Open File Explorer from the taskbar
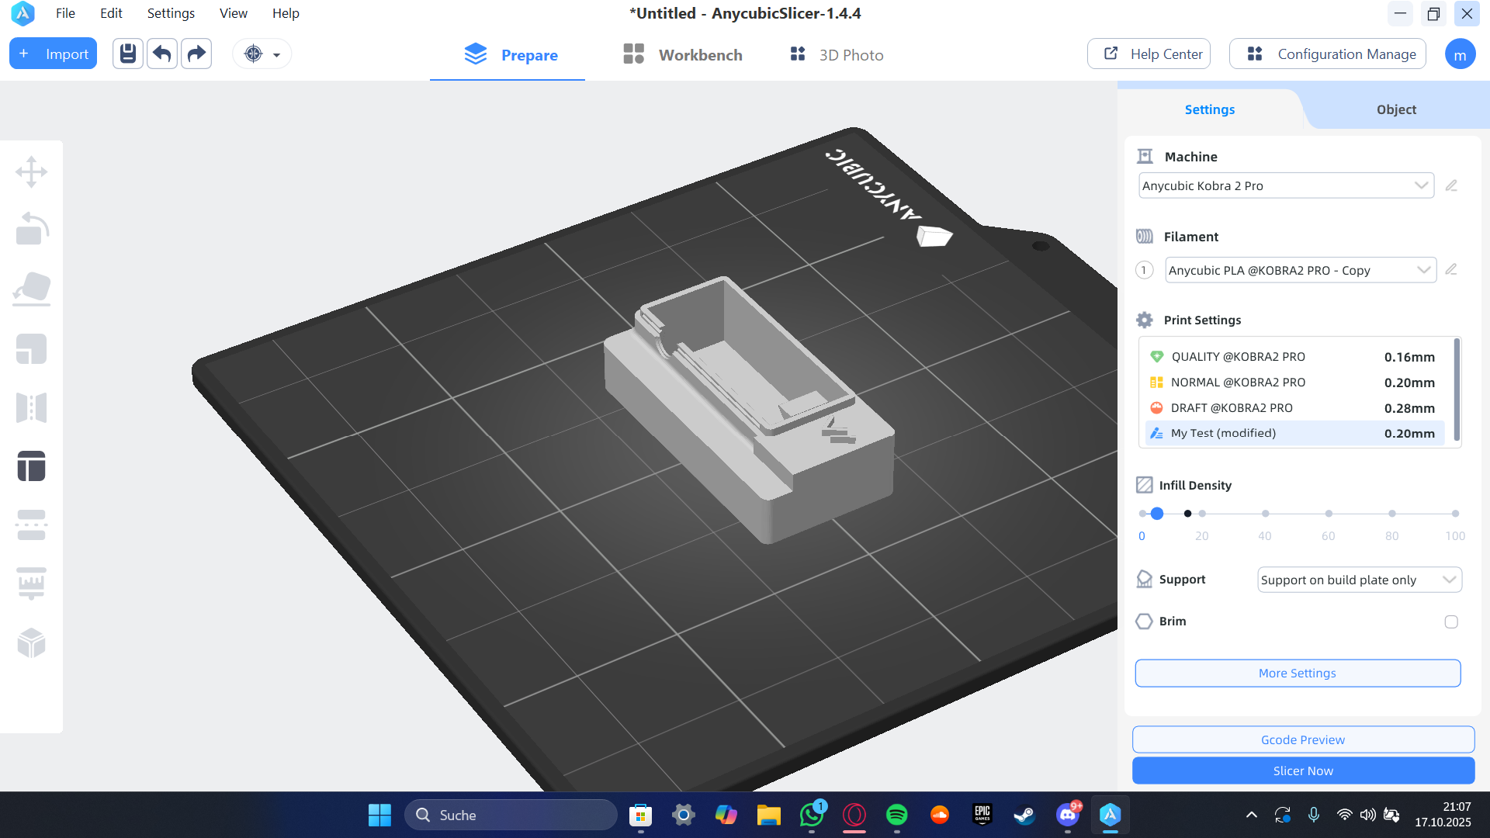The image size is (1490, 838). [769, 815]
